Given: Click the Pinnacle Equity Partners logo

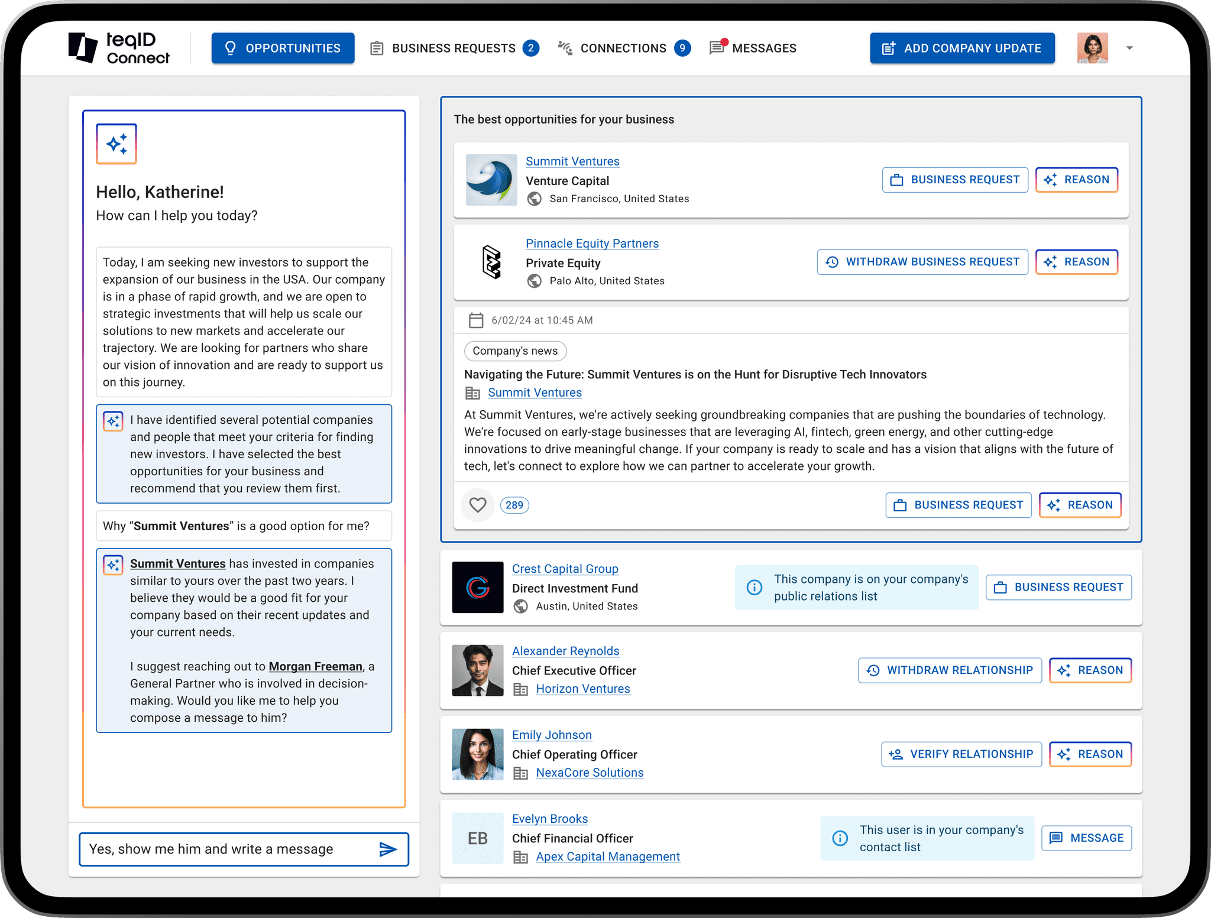Looking at the screenshot, I should coord(491,262).
